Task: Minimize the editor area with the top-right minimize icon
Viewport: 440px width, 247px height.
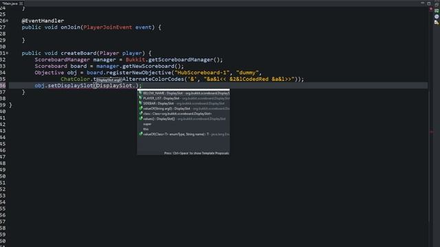Action: [x=423, y=3]
